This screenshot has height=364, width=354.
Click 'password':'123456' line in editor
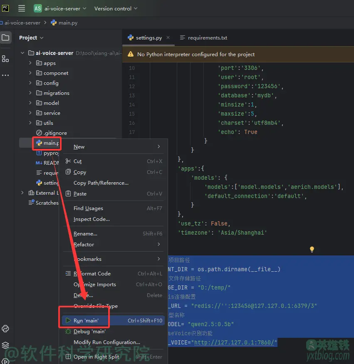coord(250,87)
